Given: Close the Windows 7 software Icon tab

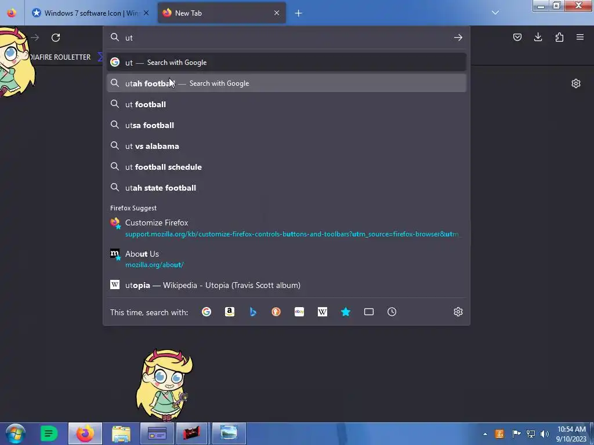Looking at the screenshot, I should coord(146,13).
